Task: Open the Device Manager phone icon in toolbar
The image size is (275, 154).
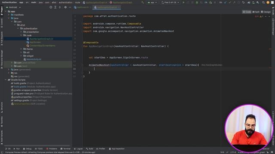Action: pos(253,3)
